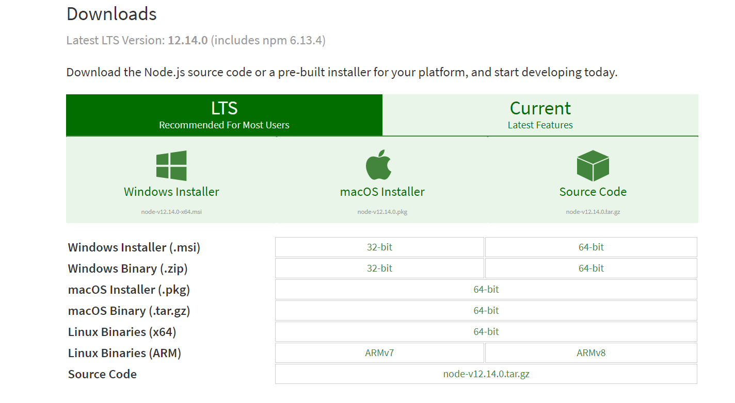Click the macOS Installer (.pkg) row label
The width and height of the screenshot is (735, 403).
pos(129,290)
